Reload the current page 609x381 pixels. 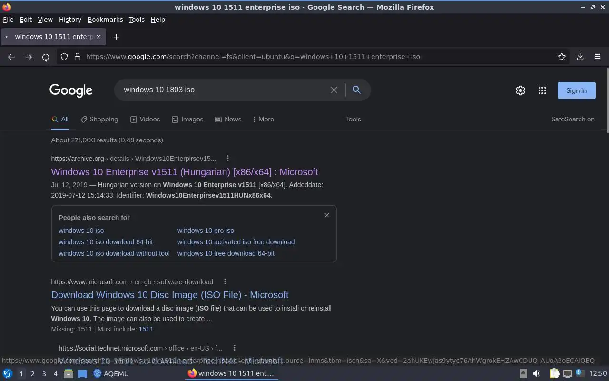coord(46,57)
